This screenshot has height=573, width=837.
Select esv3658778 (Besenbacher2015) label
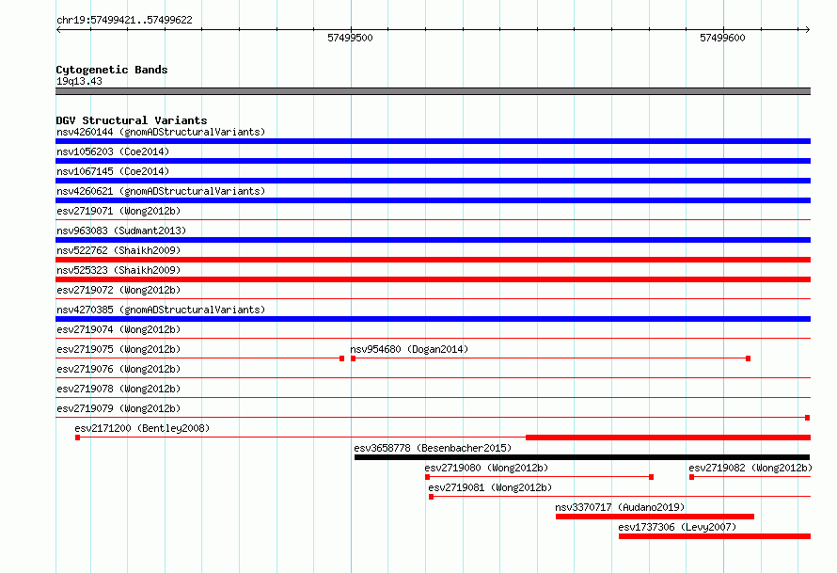(433, 448)
